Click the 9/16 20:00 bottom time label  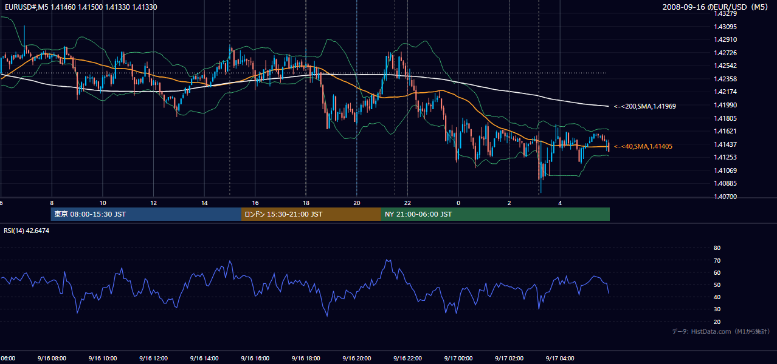(356, 359)
